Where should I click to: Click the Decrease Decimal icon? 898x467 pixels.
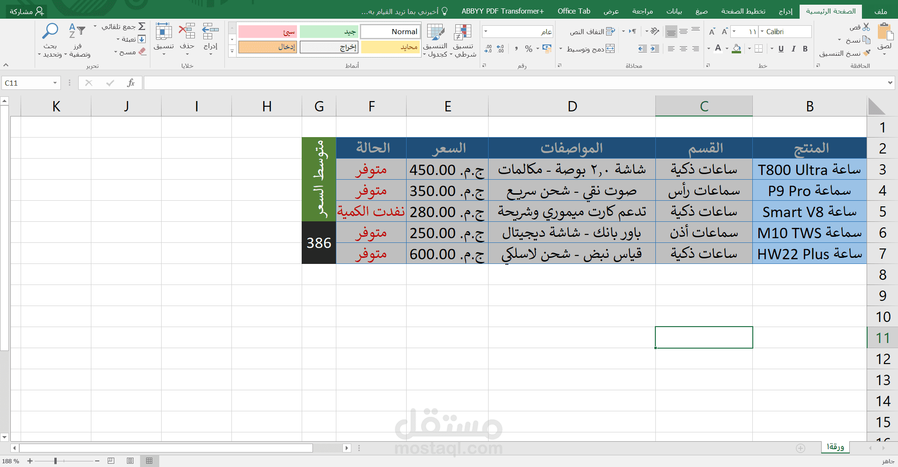tap(488, 49)
